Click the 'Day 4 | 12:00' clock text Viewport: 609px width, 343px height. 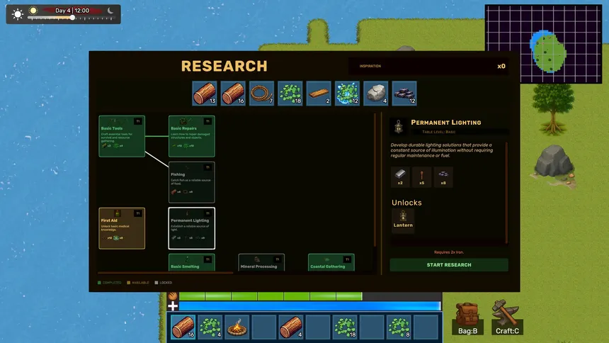72,11
